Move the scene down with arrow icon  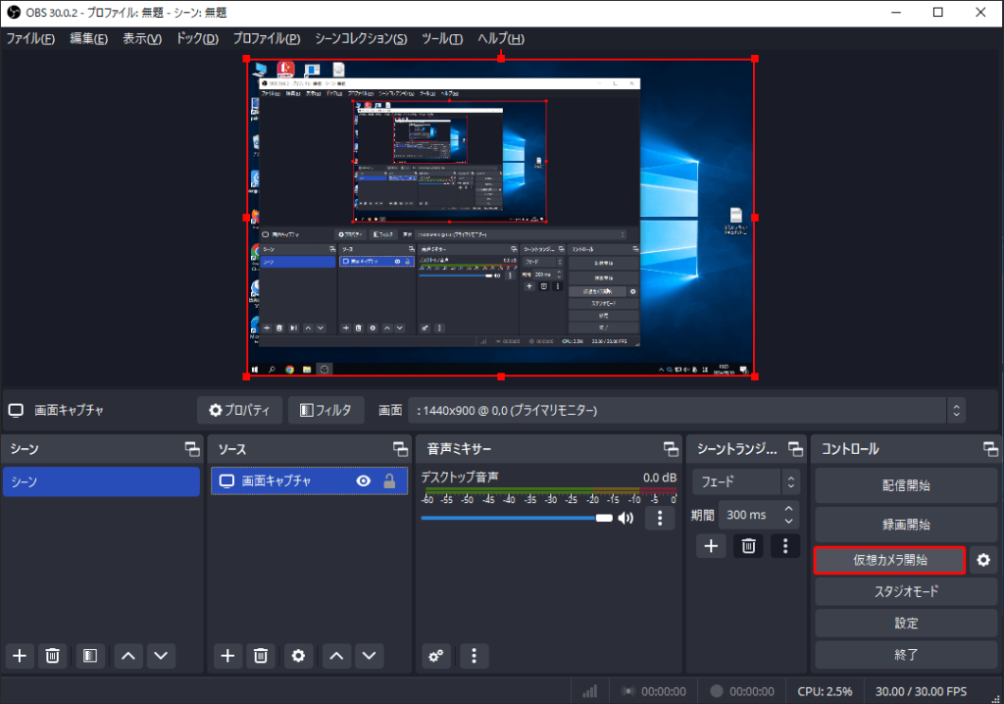coord(160,656)
